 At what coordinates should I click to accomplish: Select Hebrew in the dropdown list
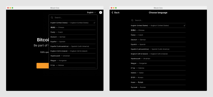click(73, 65)
